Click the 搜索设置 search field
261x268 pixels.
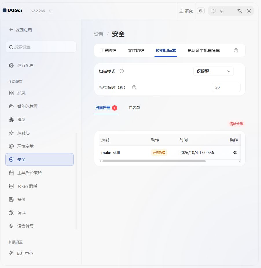coord(41,47)
